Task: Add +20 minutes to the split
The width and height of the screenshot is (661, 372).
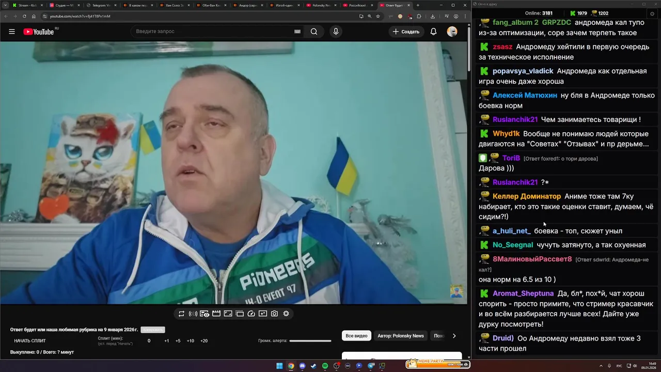Action: tap(204, 341)
